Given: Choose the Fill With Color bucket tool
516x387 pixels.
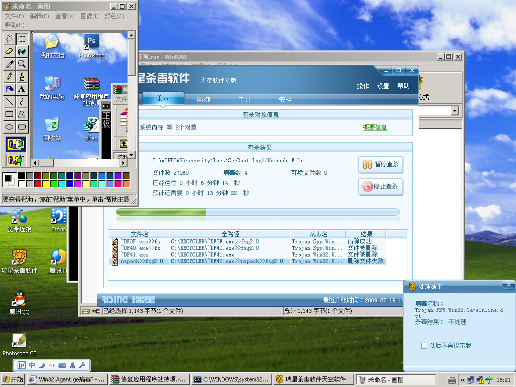Looking at the screenshot, I should pos(22,51).
